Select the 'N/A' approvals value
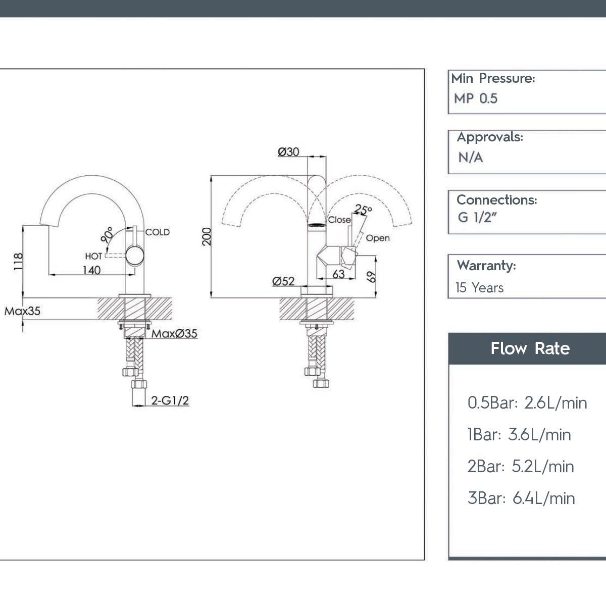The image size is (606, 606). point(471,158)
